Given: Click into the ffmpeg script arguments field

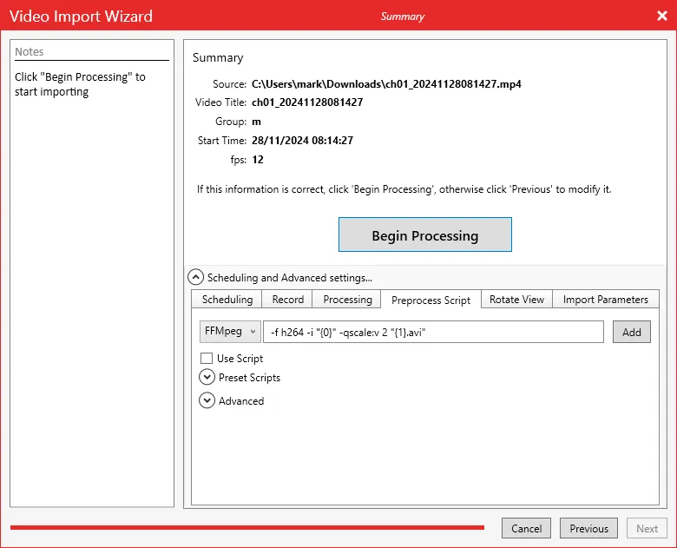Looking at the screenshot, I should coord(433,332).
